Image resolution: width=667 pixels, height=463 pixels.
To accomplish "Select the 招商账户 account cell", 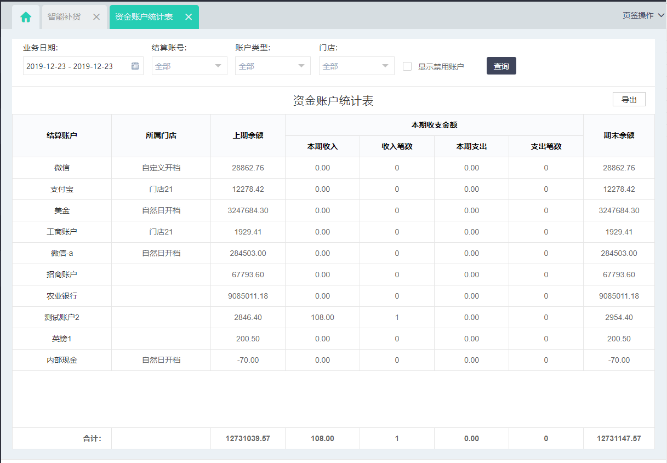I will coord(62,275).
